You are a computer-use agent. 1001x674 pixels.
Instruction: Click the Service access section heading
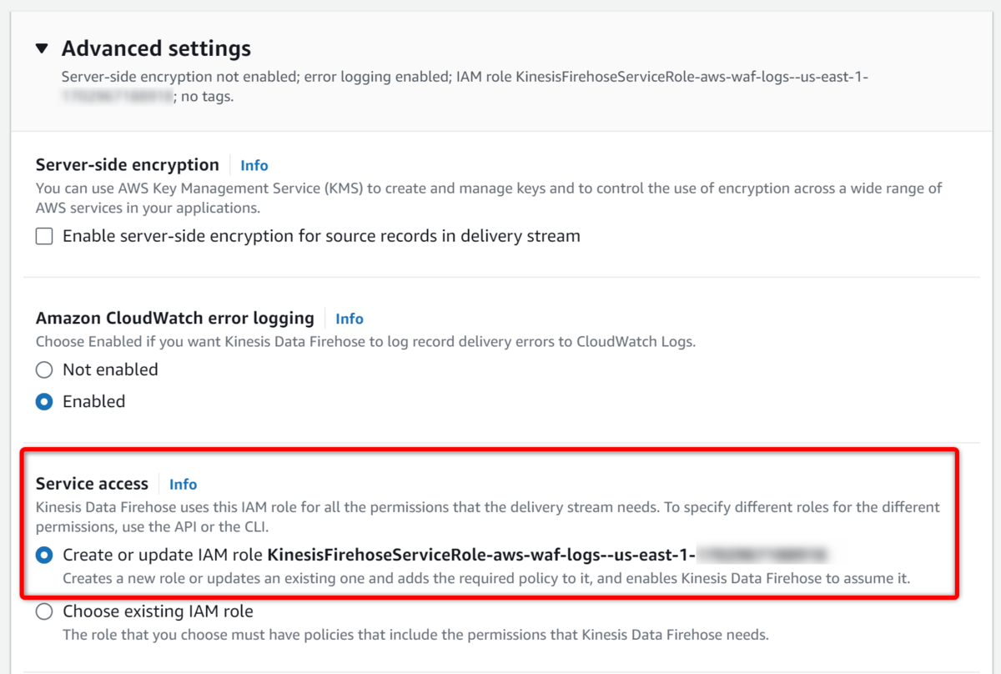point(92,484)
